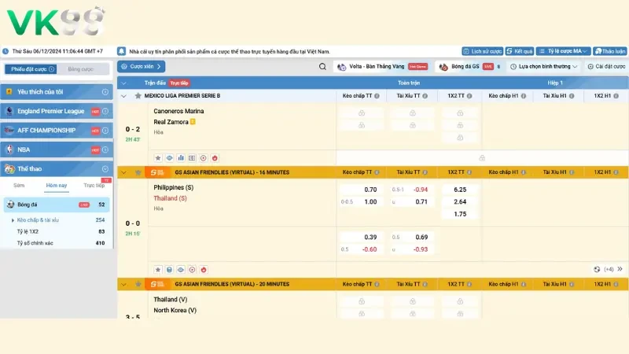The width and height of the screenshot is (629, 354).
Task: Collapse the Thể thao sidebar section
Action: coord(105,168)
